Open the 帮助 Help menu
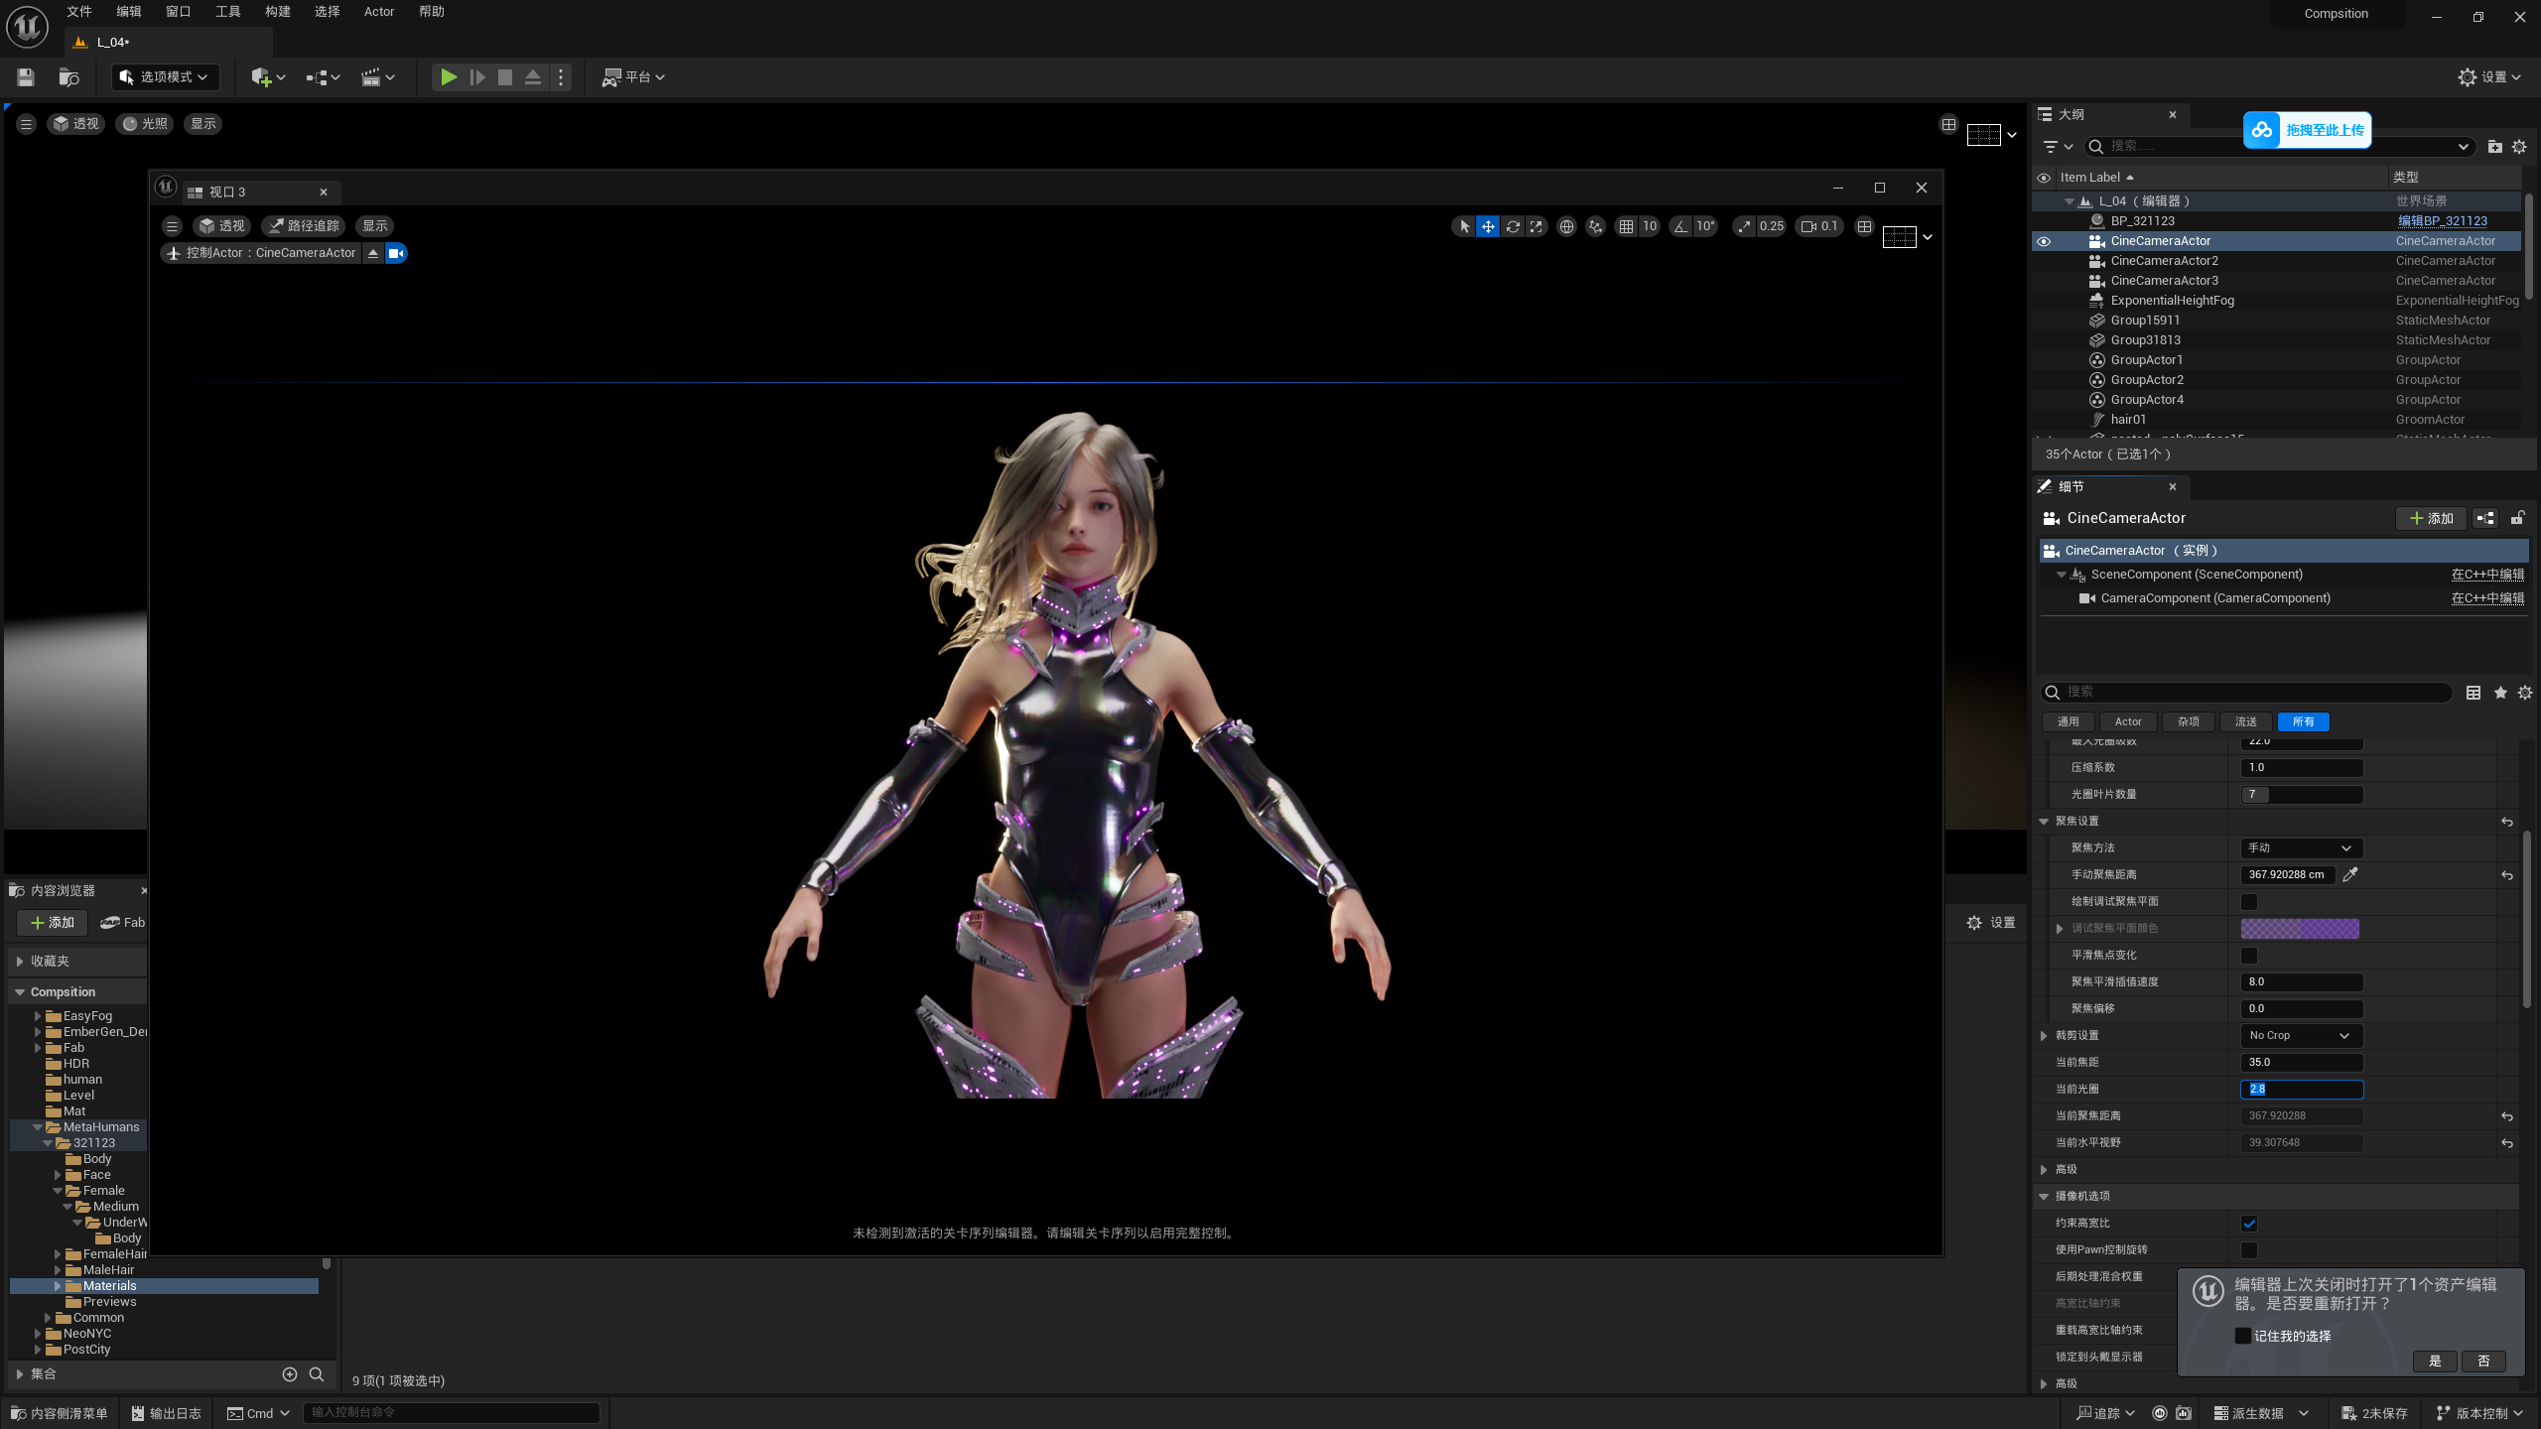Image resolution: width=2541 pixels, height=1429 pixels. coord(432,12)
